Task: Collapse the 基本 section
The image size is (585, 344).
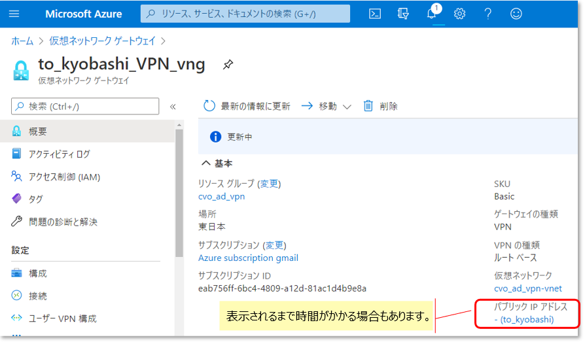Action: tap(217, 163)
